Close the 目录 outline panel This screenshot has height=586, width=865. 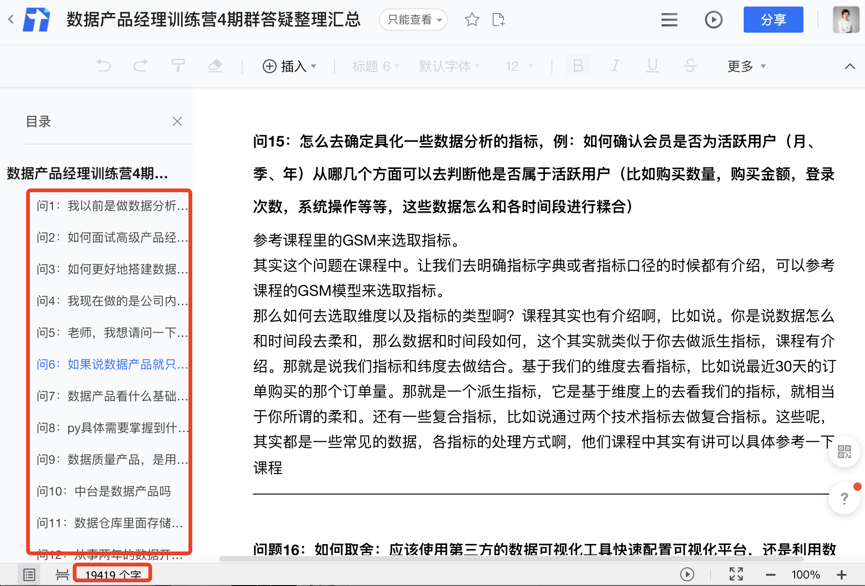(177, 122)
